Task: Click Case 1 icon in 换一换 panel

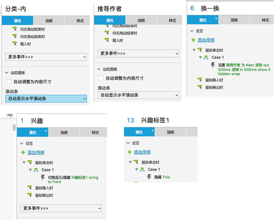Action: click(x=206, y=57)
